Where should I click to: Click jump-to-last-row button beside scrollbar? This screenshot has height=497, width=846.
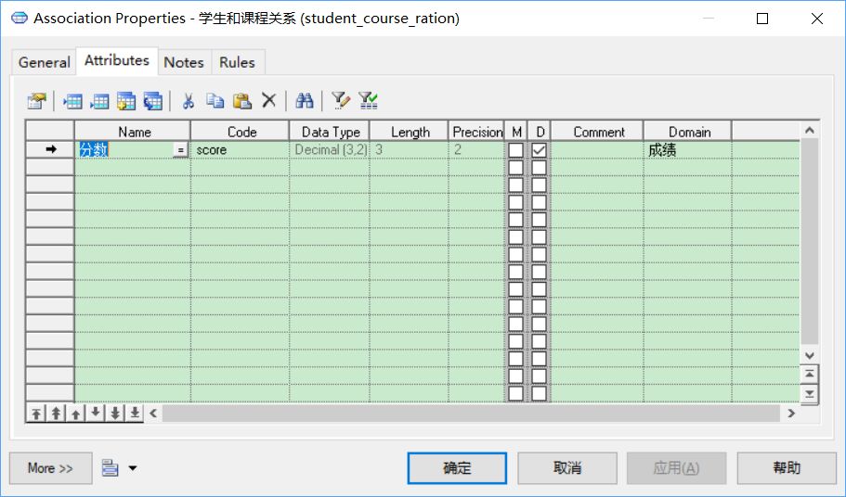(x=809, y=394)
